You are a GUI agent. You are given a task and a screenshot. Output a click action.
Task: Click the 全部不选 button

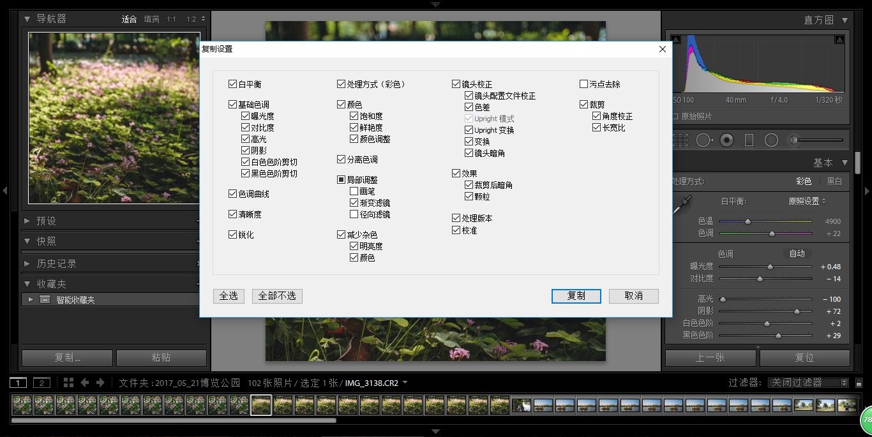coord(276,296)
